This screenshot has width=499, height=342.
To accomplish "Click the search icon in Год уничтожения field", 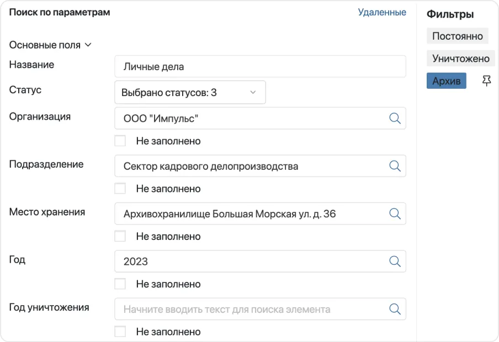I will point(395,309).
